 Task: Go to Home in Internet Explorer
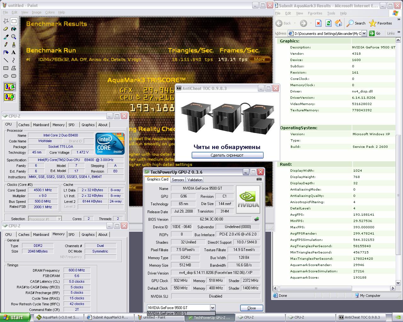338,23
